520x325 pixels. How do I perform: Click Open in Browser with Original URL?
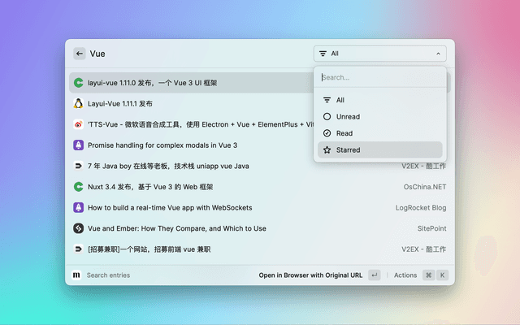pyautogui.click(x=310, y=275)
